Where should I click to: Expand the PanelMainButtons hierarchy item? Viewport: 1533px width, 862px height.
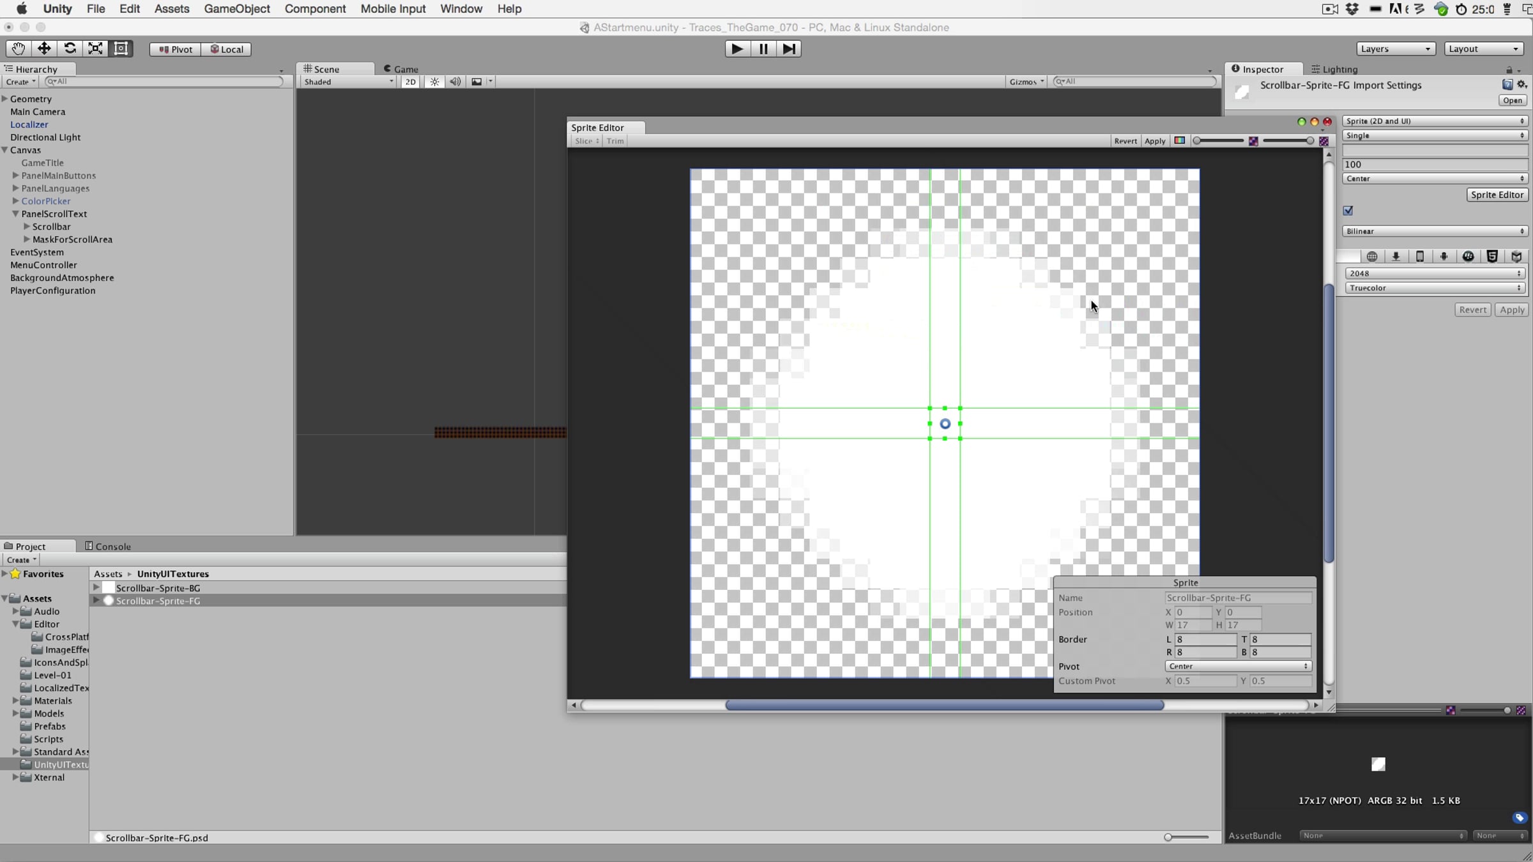[x=15, y=175]
